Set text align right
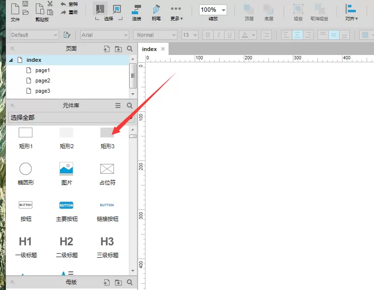The image size is (374, 290). (308, 35)
